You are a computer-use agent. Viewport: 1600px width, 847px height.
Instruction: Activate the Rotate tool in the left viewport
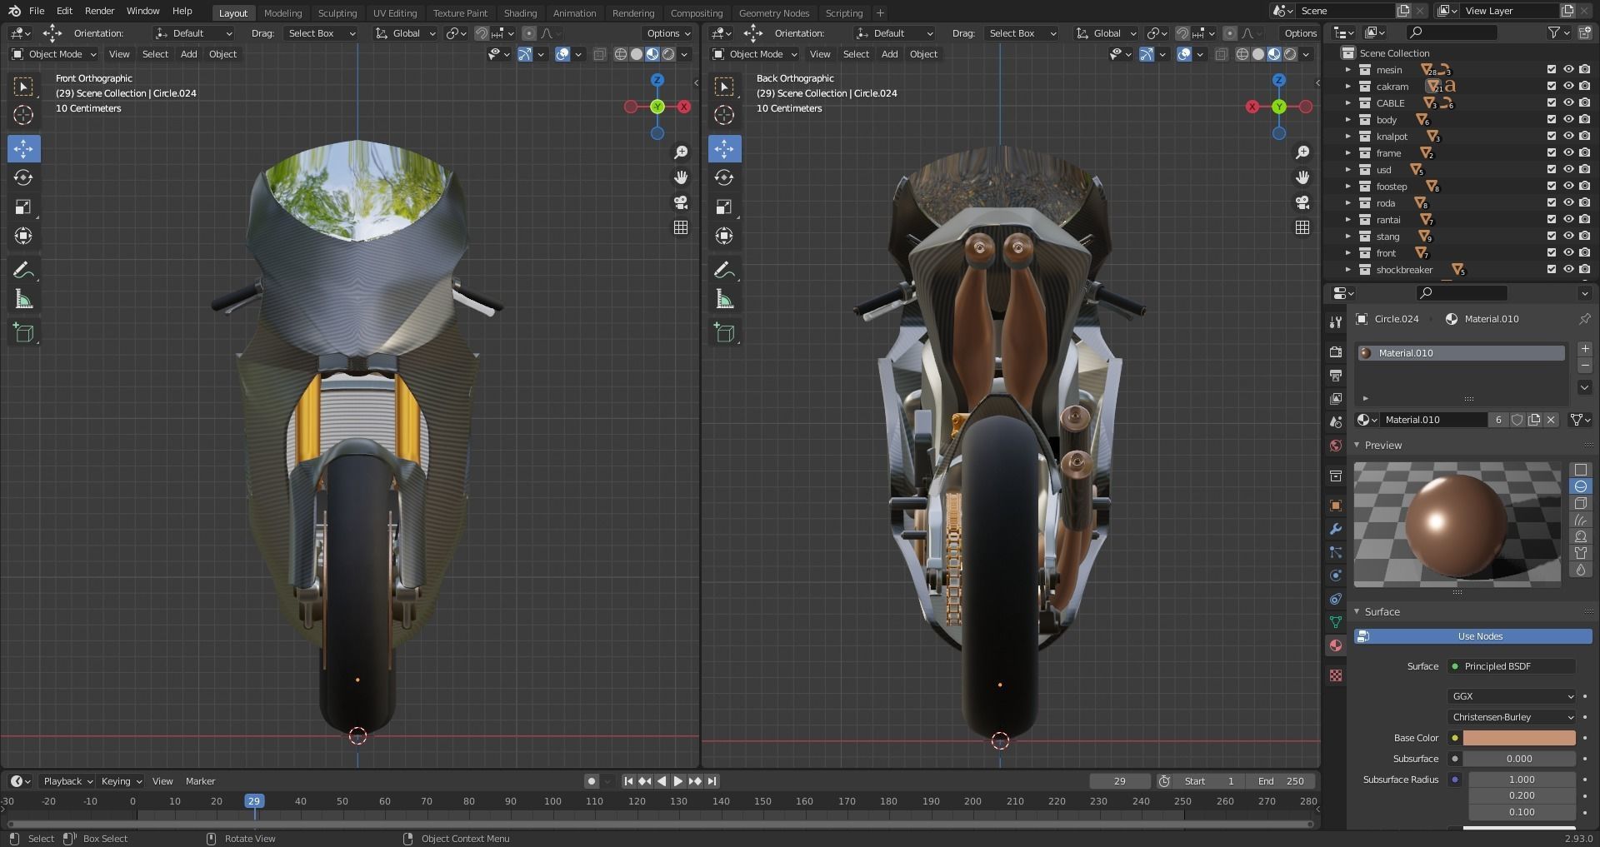[23, 177]
